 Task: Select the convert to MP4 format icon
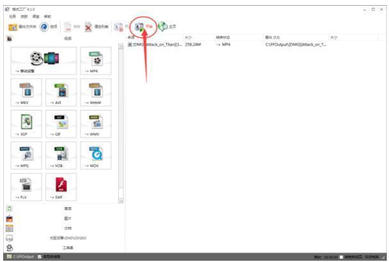point(96,61)
